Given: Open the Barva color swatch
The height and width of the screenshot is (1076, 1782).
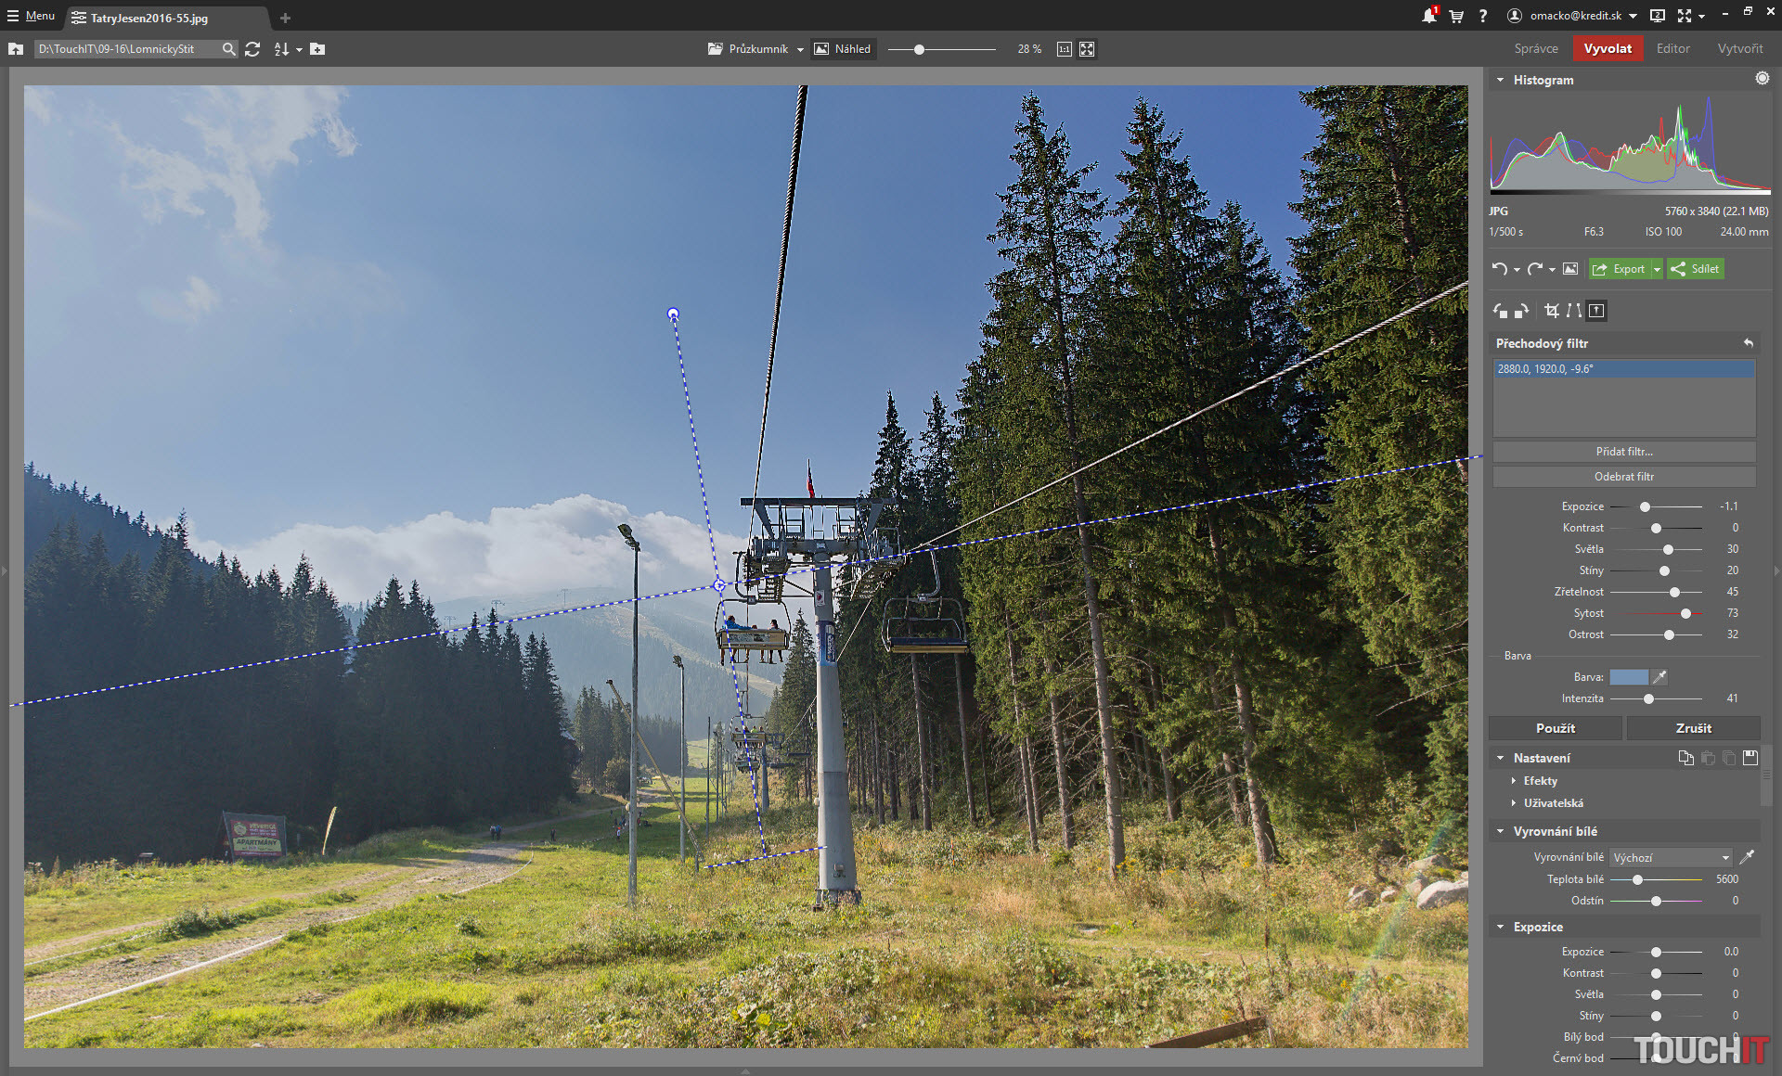Looking at the screenshot, I should pyautogui.click(x=1628, y=677).
